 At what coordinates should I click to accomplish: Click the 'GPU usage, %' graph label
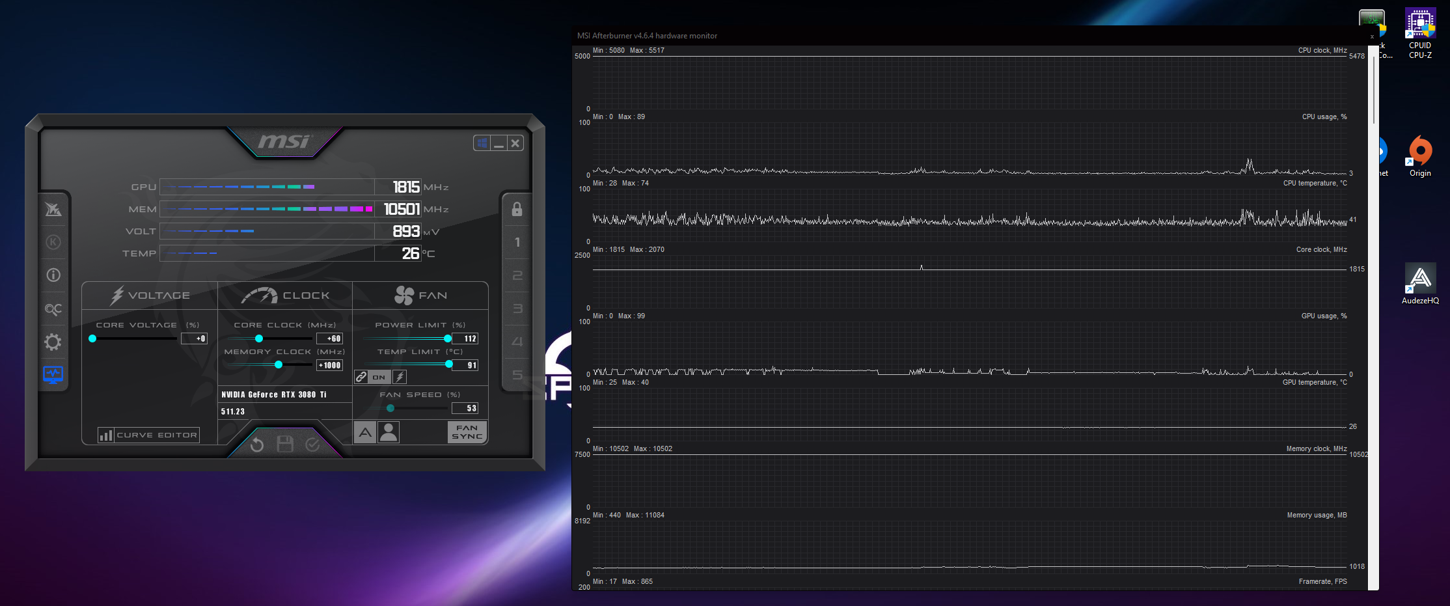tap(1324, 316)
